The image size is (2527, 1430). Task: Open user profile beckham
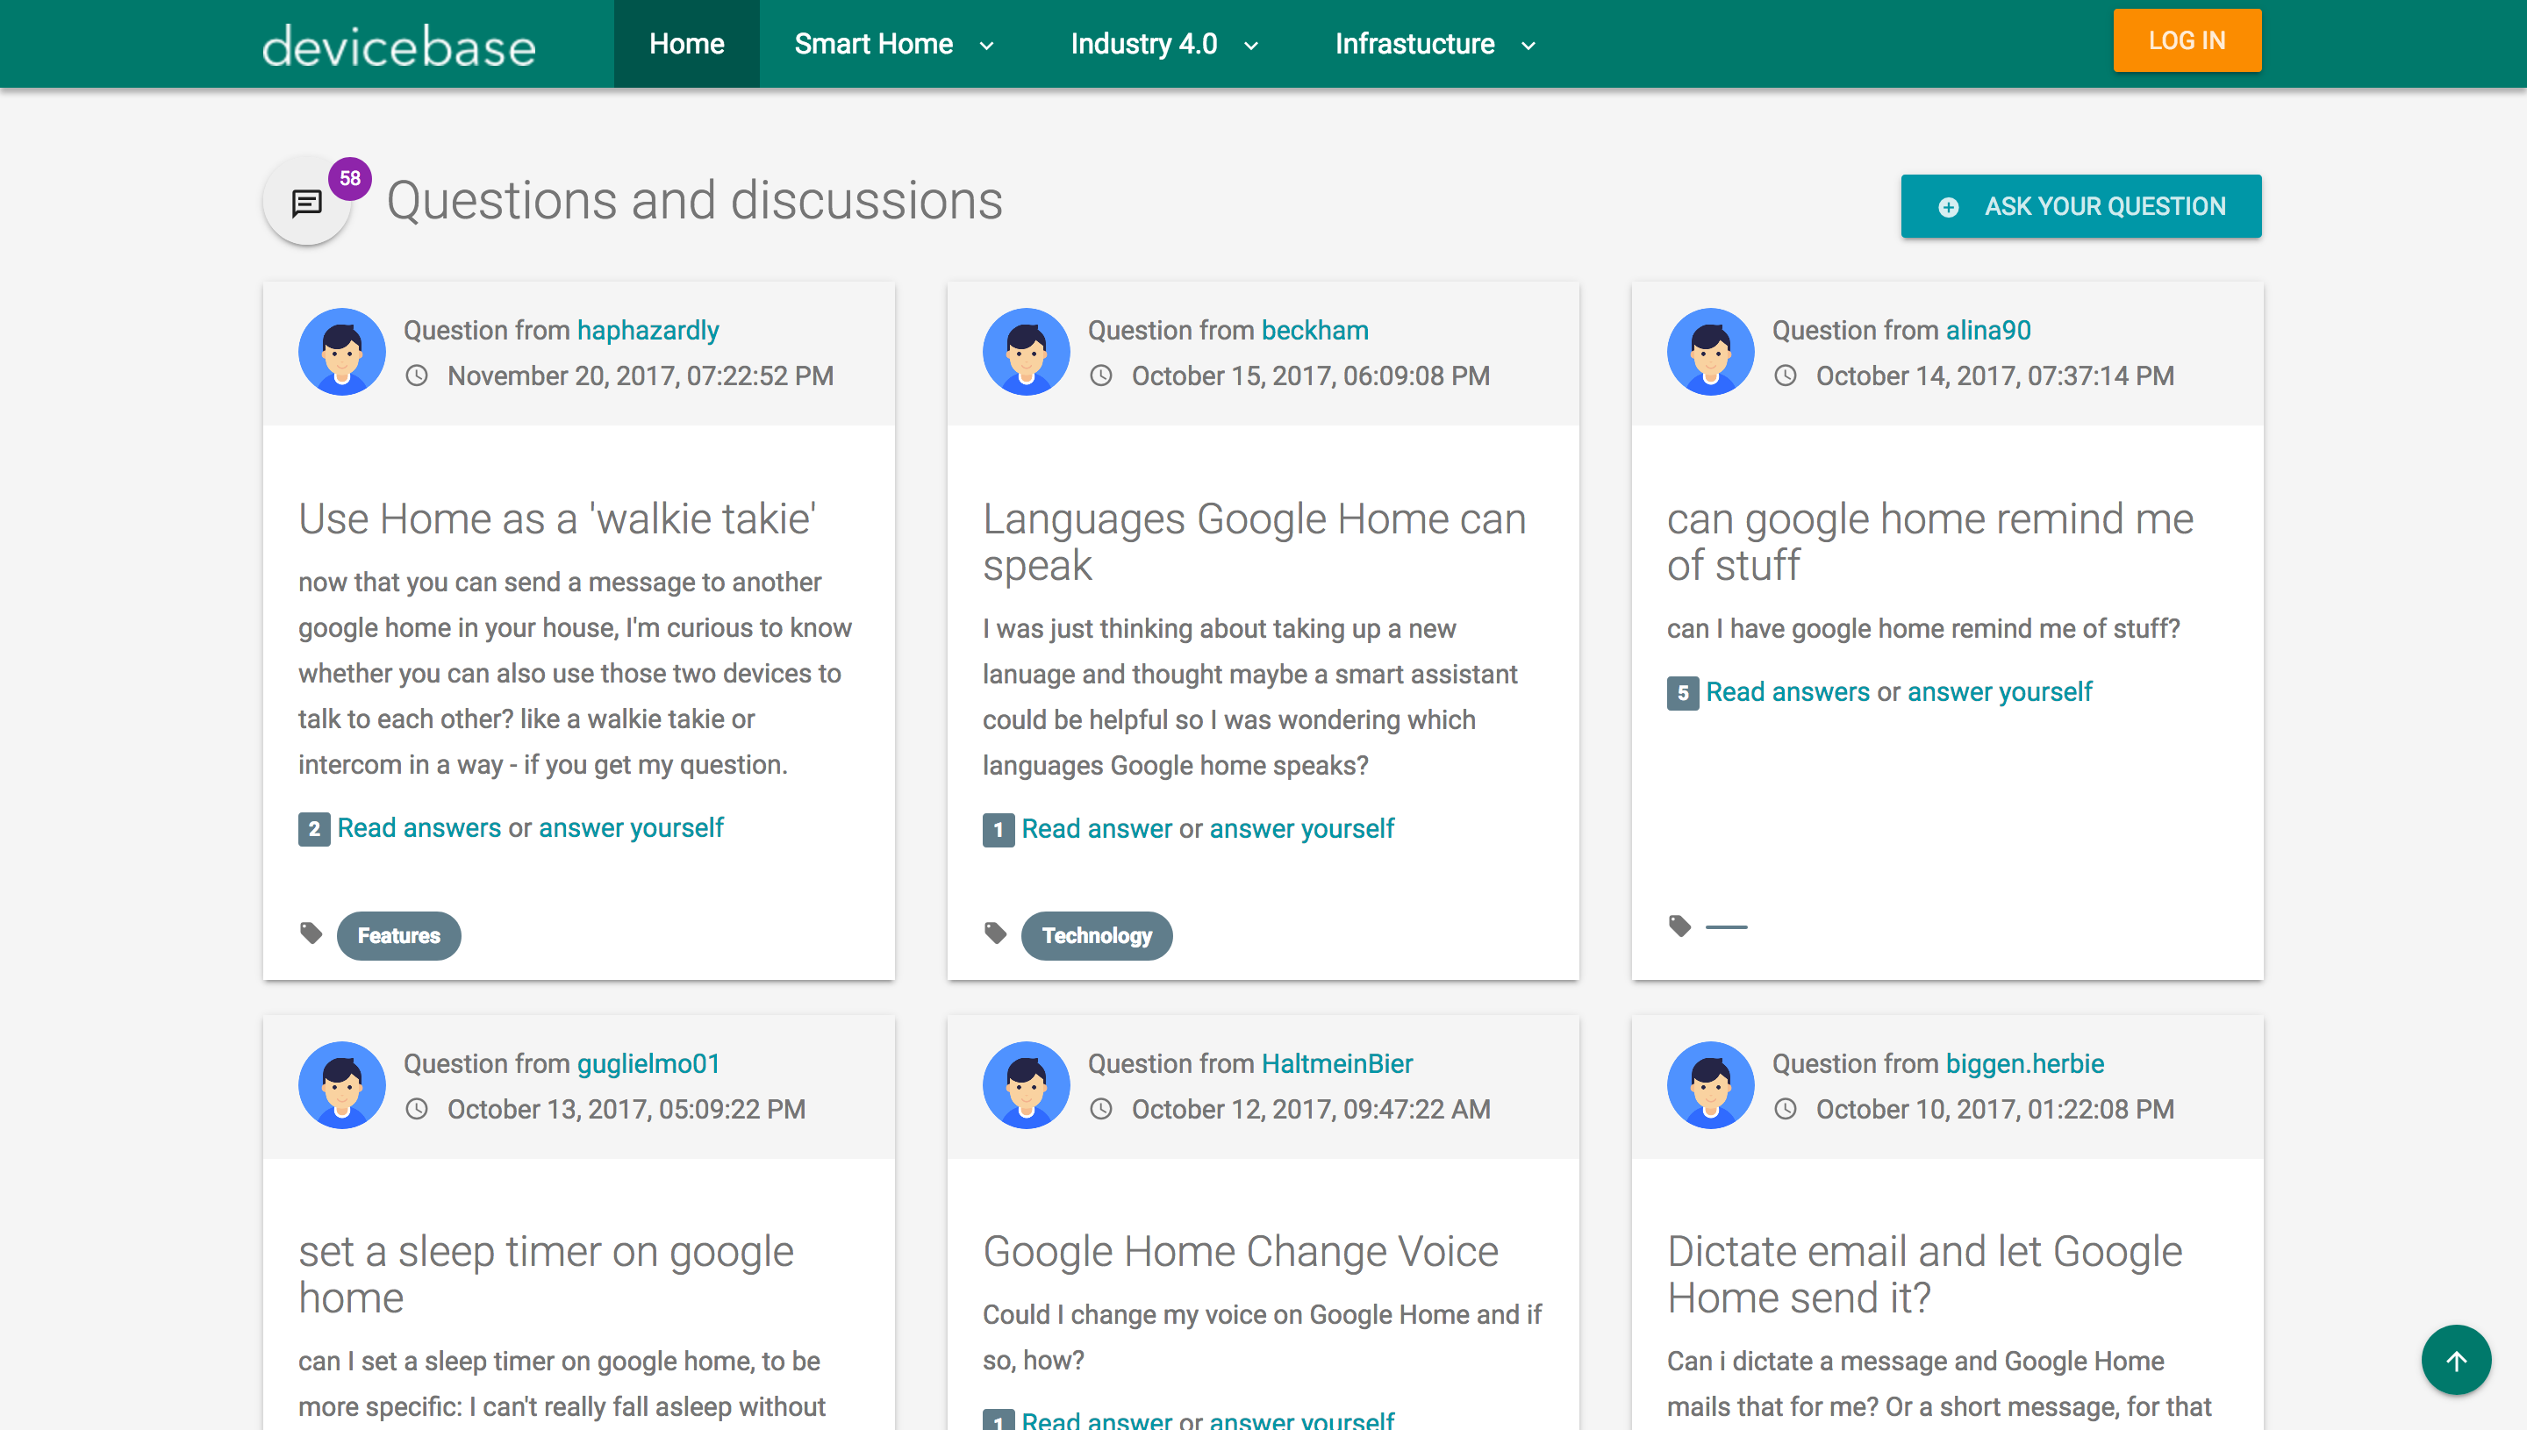coord(1315,330)
